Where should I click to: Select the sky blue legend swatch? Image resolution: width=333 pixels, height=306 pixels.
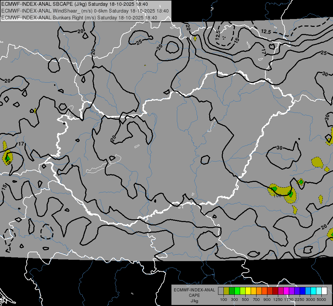(308, 291)
